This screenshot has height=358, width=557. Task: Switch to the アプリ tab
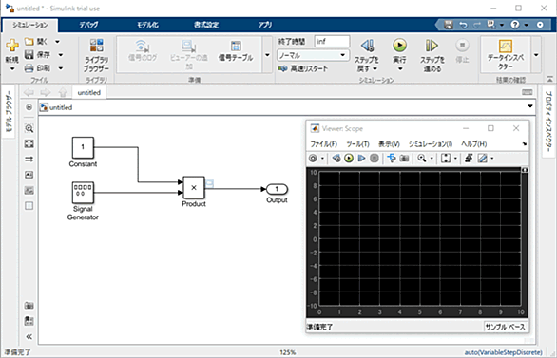pos(265,25)
